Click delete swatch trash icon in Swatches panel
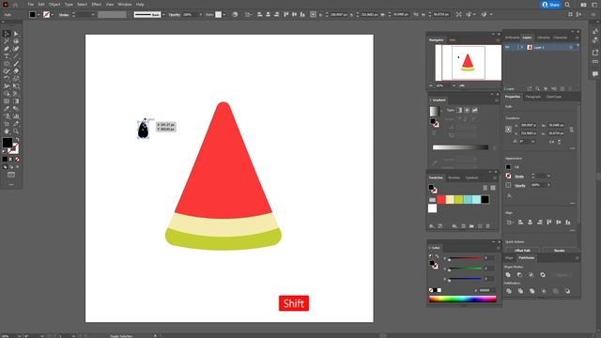Viewport: 601px width, 338px height. 488,226
